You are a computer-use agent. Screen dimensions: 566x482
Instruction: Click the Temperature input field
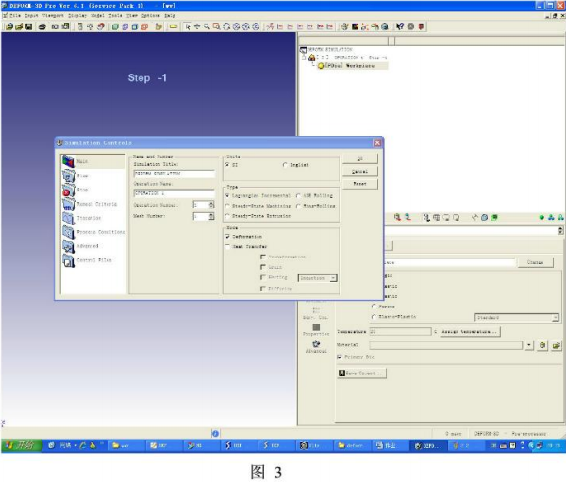pyautogui.click(x=400, y=331)
